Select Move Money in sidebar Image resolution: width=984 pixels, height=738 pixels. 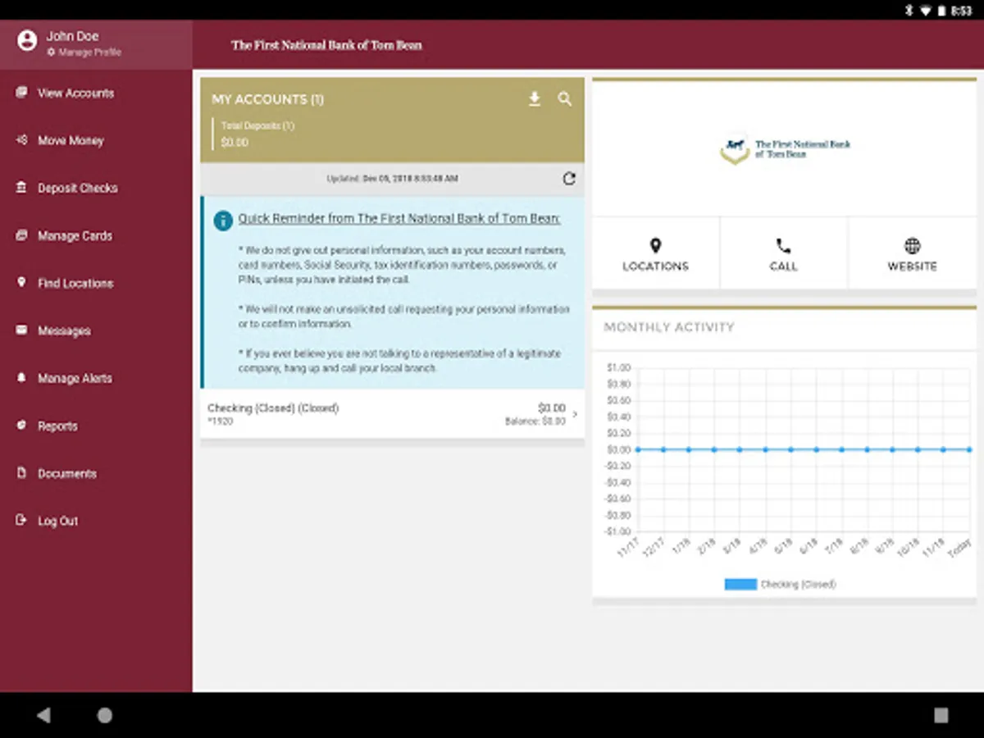pos(71,141)
